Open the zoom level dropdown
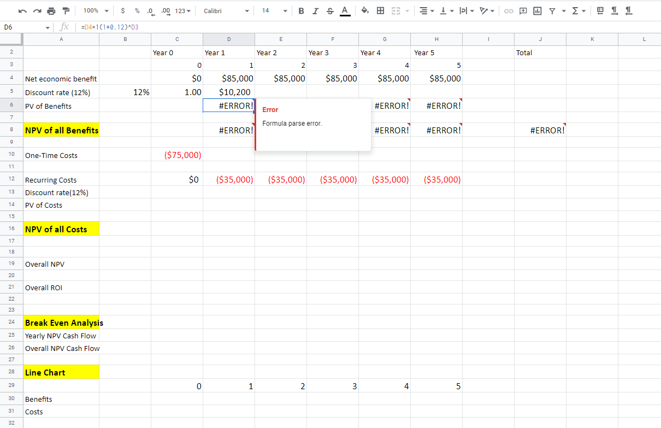Image resolution: width=661 pixels, height=428 pixels. tap(95, 10)
